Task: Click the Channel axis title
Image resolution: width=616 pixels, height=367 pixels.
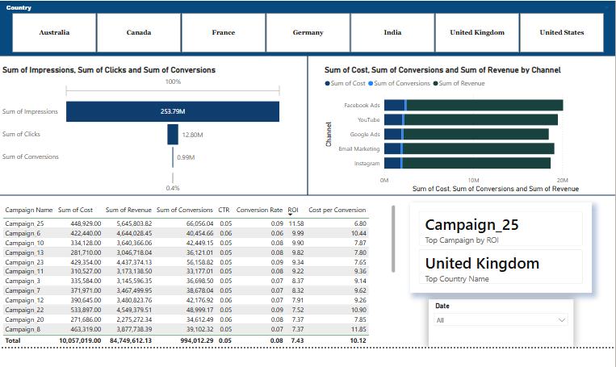Action: coord(329,134)
